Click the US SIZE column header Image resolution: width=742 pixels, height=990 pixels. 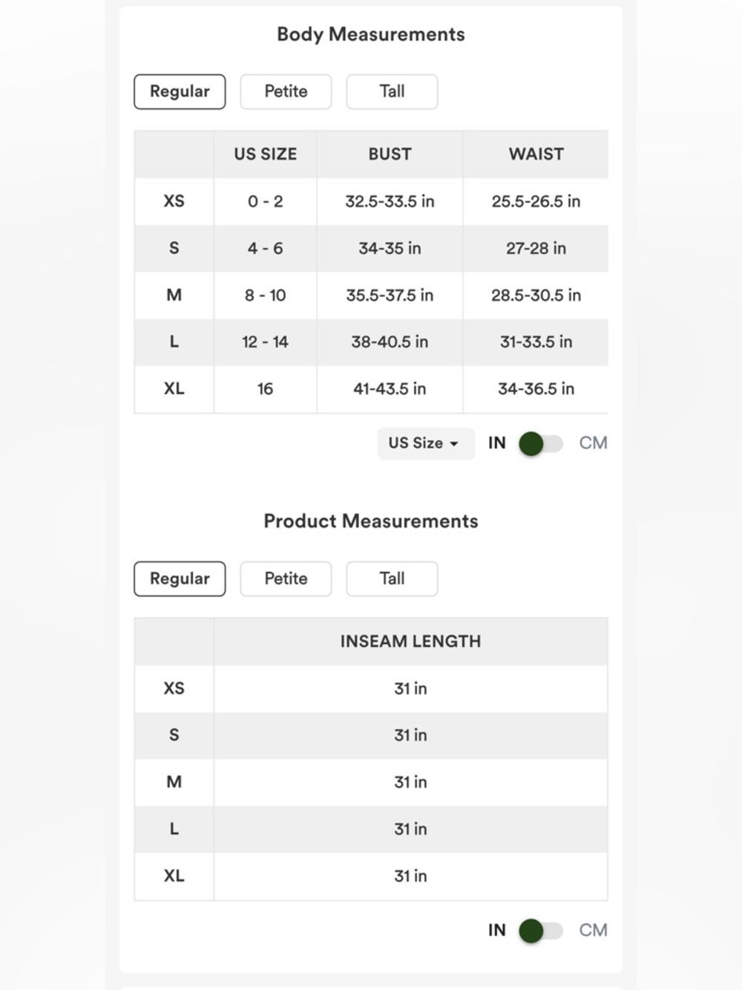[265, 154]
